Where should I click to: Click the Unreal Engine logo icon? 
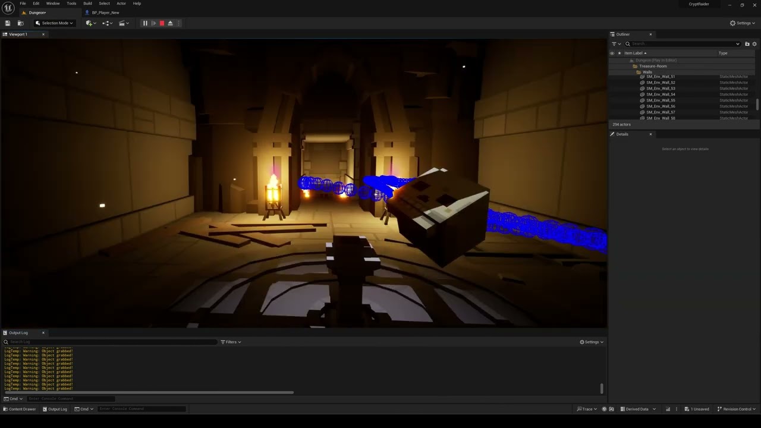8,8
